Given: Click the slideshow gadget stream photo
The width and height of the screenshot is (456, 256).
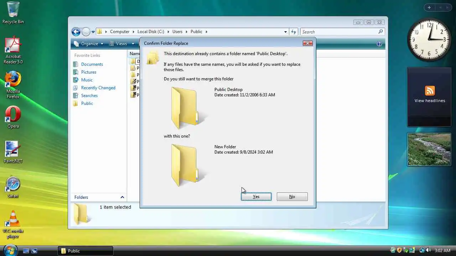Looking at the screenshot, I should [x=429, y=149].
